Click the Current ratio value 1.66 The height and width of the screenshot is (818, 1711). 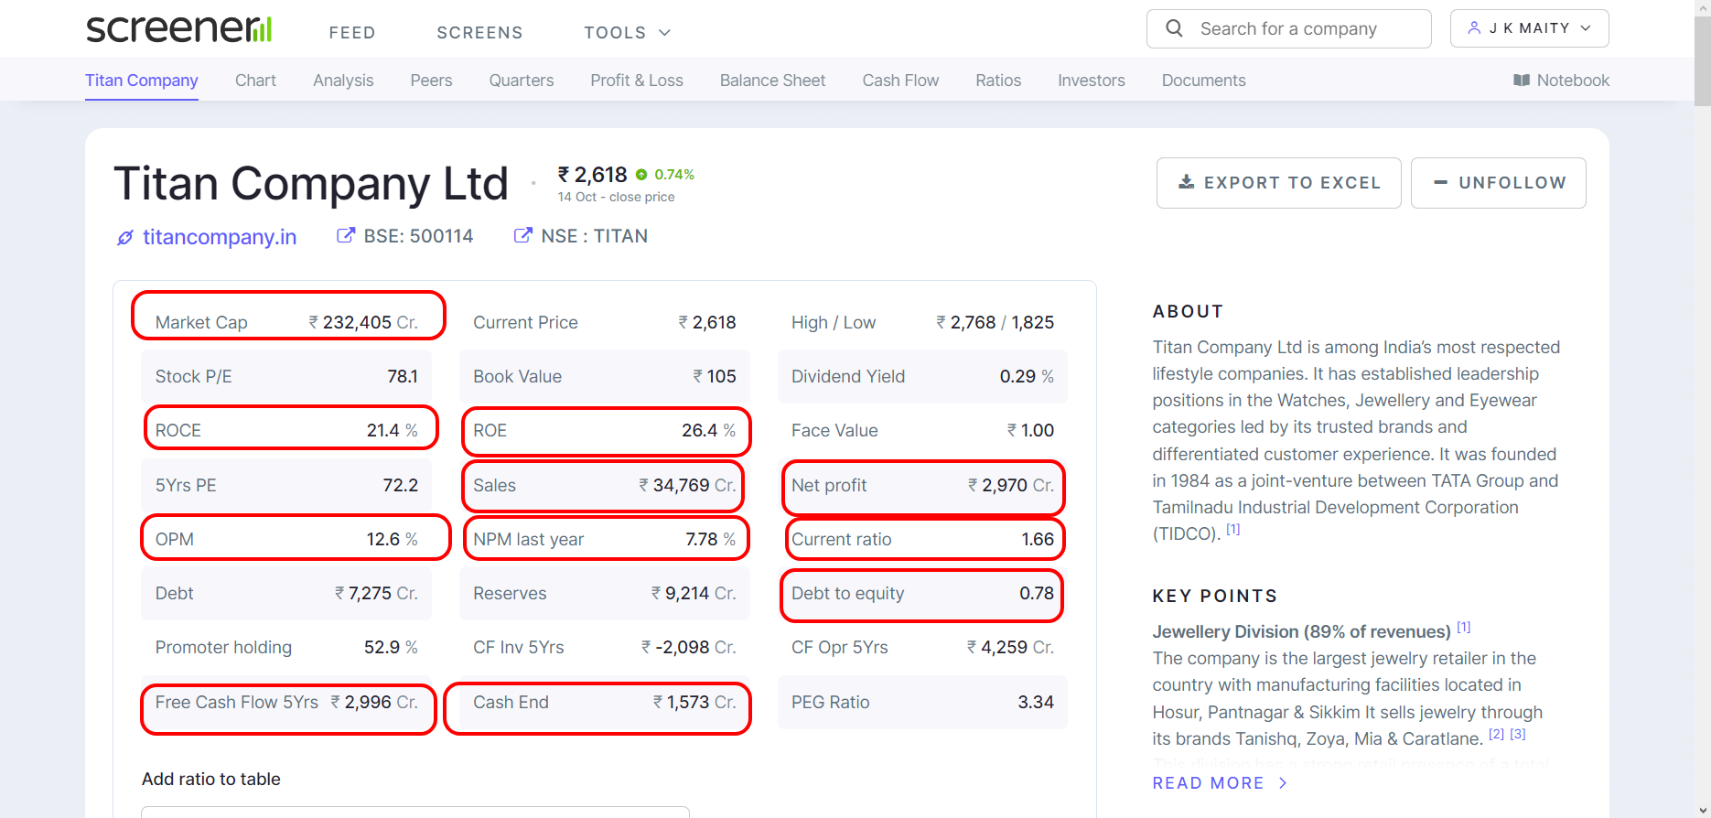pos(1038,539)
